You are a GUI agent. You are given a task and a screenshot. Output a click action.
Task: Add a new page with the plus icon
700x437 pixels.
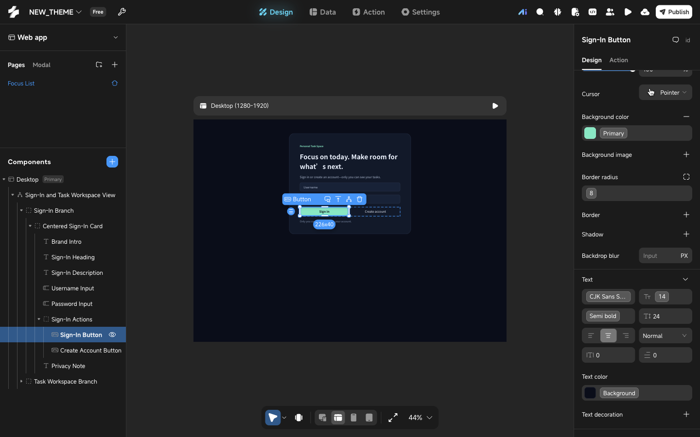[x=115, y=65]
